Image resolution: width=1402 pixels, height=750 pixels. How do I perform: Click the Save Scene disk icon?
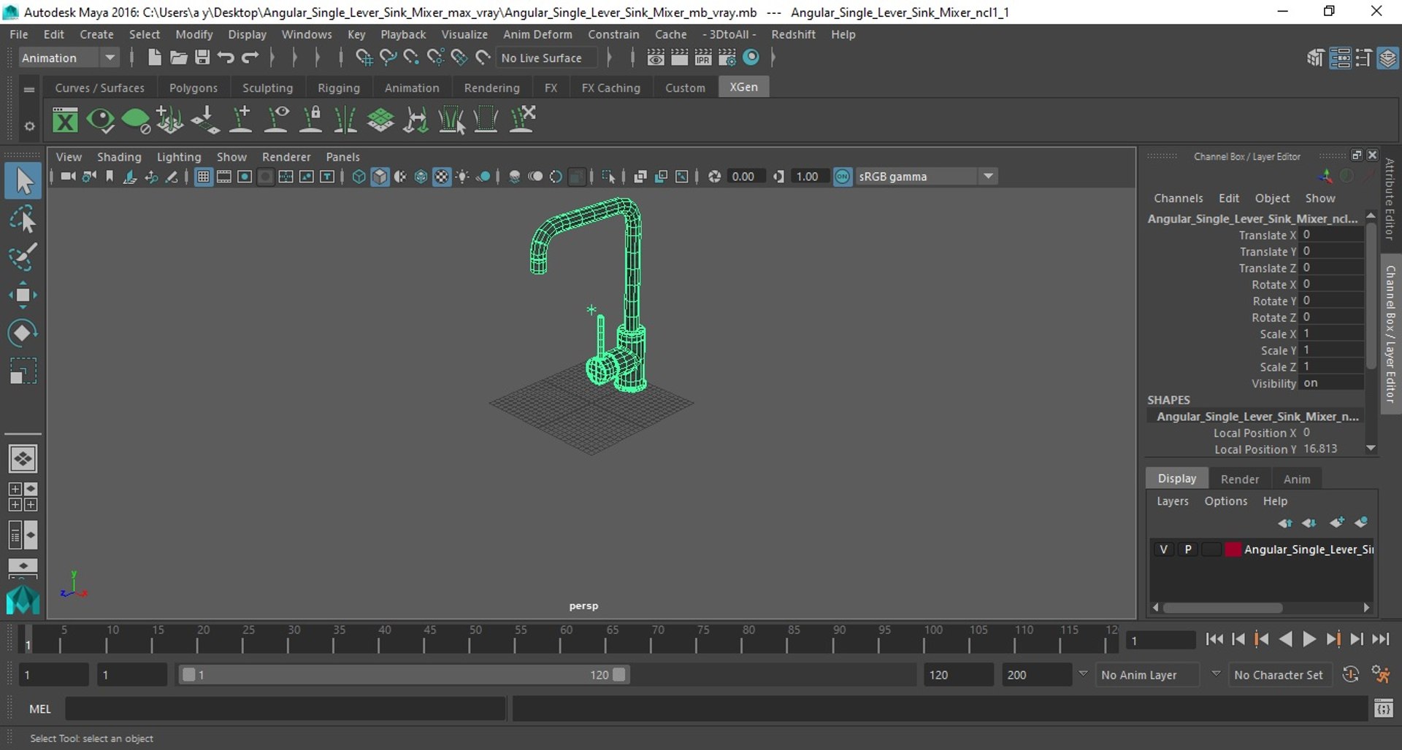202,58
